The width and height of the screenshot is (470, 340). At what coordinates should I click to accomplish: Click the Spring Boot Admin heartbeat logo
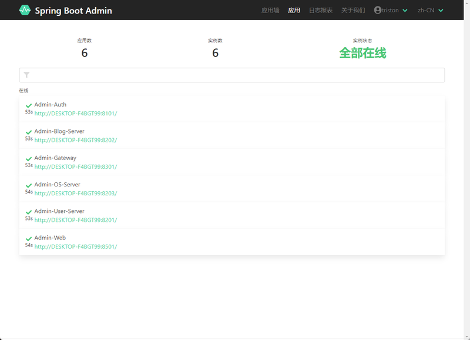tap(25, 10)
